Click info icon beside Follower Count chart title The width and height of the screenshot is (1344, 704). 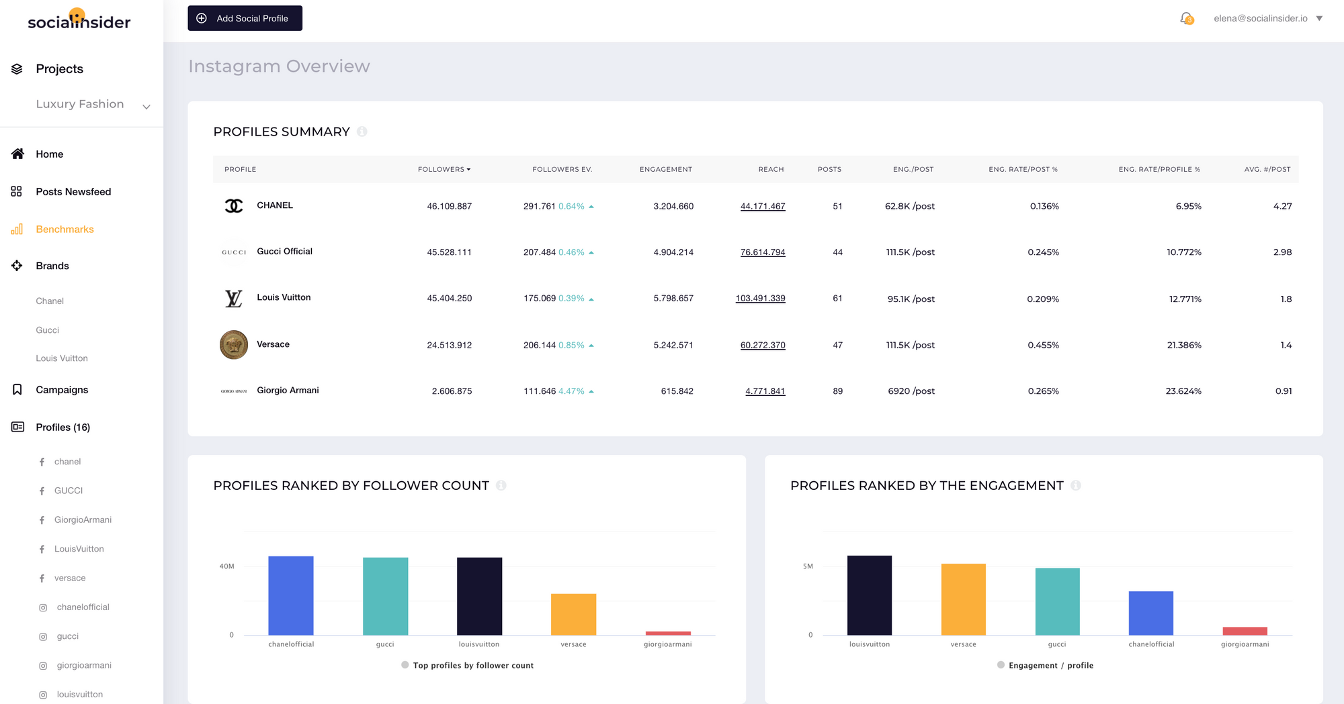(x=501, y=485)
